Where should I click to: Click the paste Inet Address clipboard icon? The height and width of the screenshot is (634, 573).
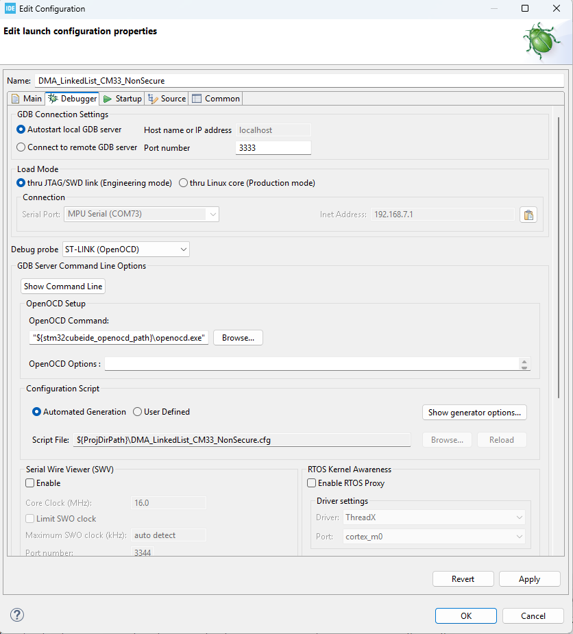click(528, 215)
